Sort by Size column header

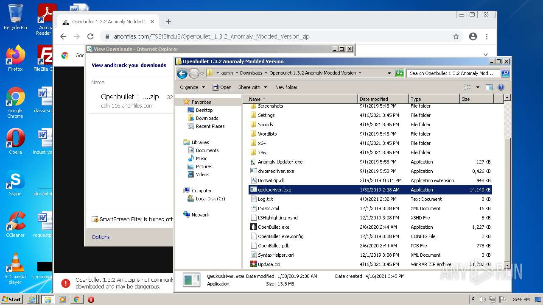pos(476,99)
